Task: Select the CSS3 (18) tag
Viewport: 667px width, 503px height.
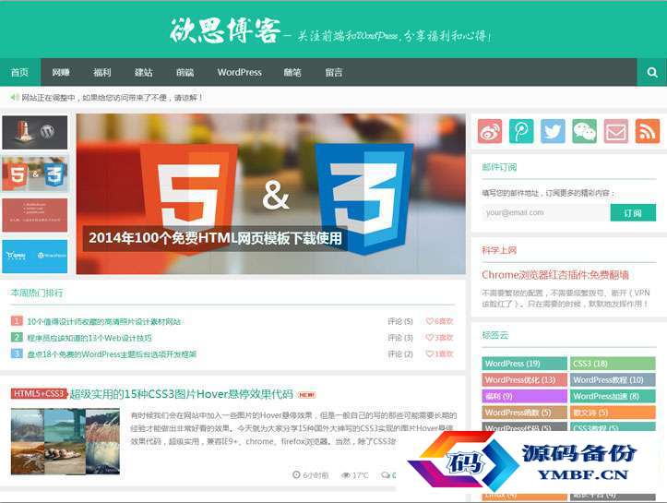Action: tap(613, 364)
